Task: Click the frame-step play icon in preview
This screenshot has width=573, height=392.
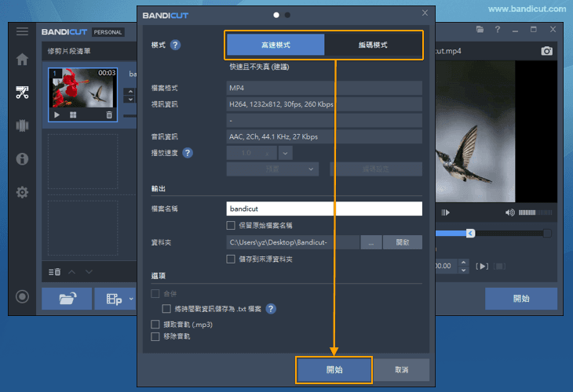Action: (446, 212)
